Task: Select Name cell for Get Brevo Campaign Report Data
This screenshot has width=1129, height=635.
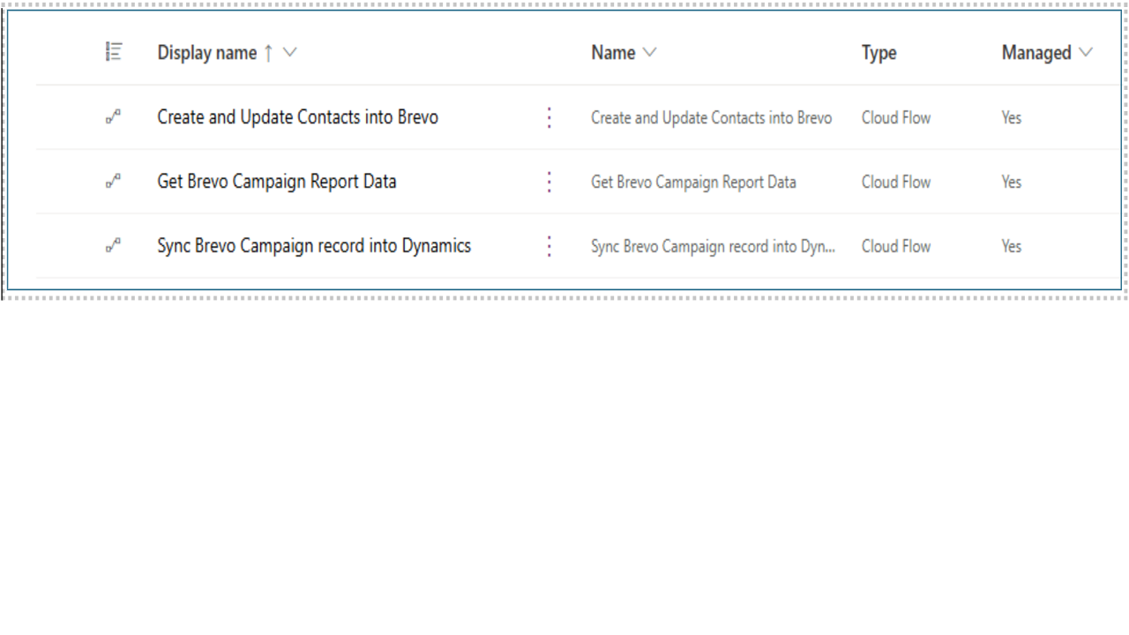Action: (x=693, y=182)
